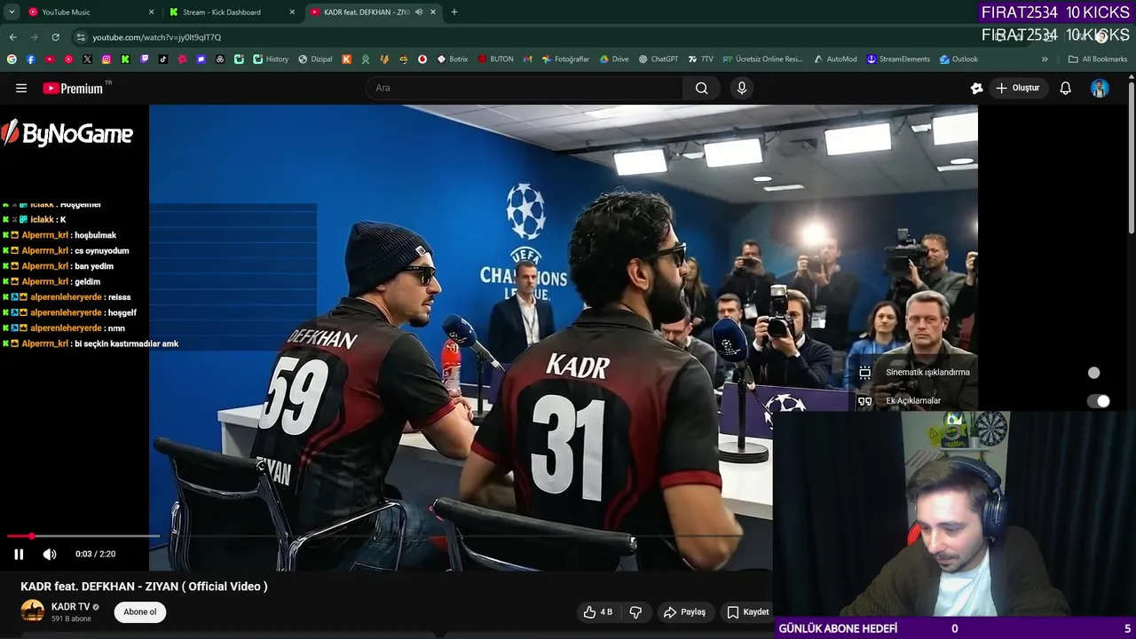Viewport: 1136px width, 639px height.
Task: Pause the video playback
Action: (19, 554)
